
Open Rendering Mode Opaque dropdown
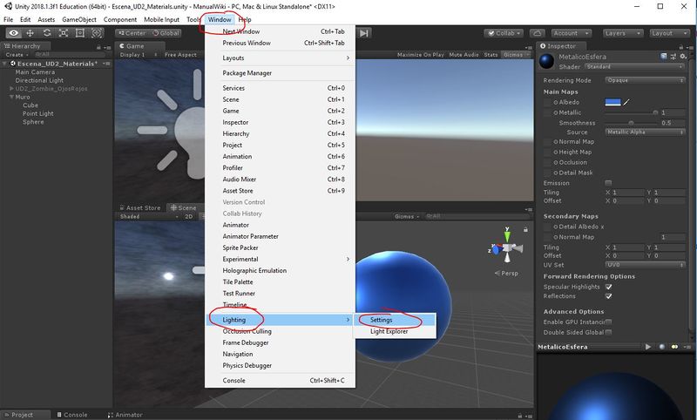645,80
